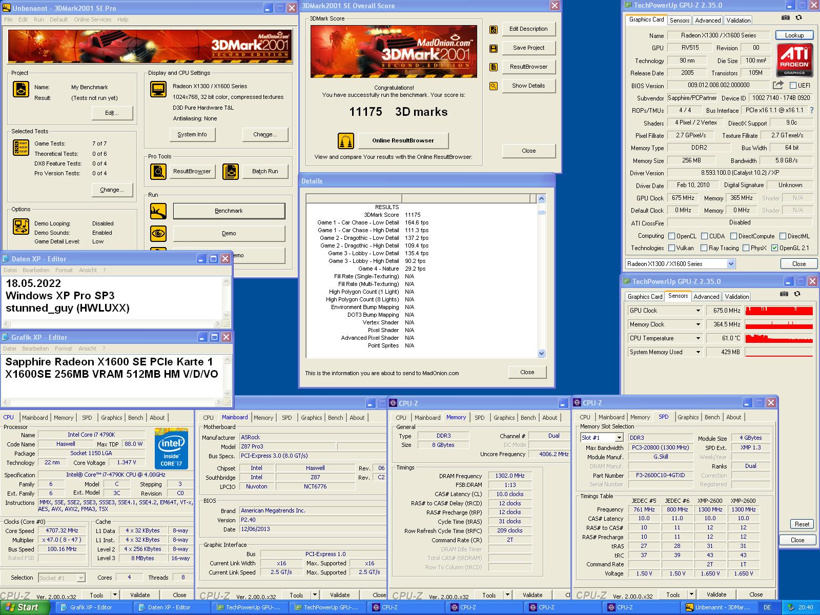Click the display monitor icon in Display settings
This screenshot has height=615, width=820.
tap(158, 89)
